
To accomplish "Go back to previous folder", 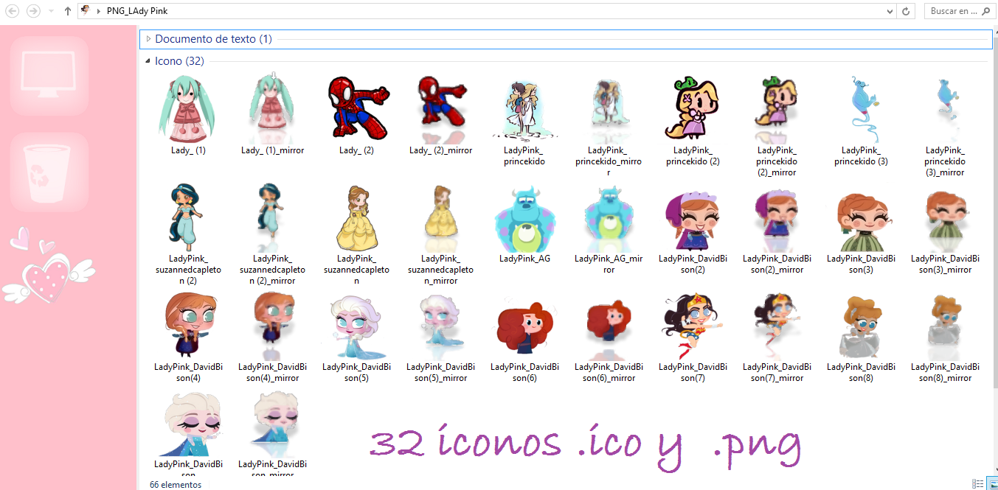I will [12, 11].
